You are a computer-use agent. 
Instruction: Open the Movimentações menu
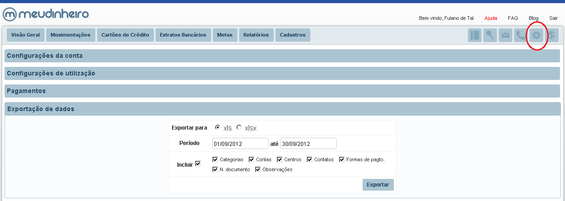(x=70, y=35)
